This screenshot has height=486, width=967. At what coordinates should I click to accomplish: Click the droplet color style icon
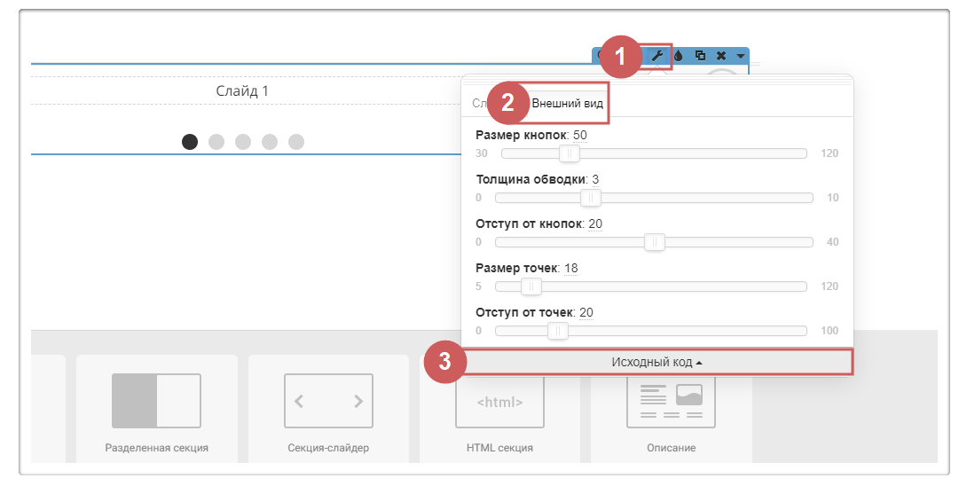[x=679, y=56]
